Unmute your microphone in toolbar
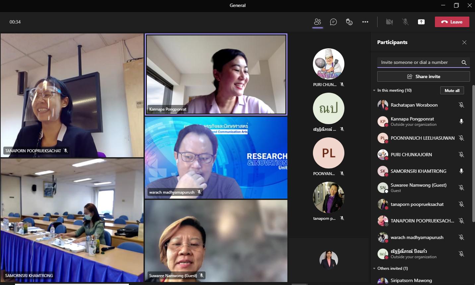The width and height of the screenshot is (475, 285). 405,22
